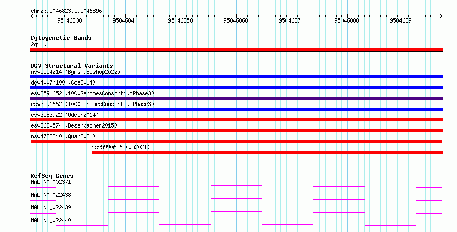Click the blue bar for esv3591662

point(236,109)
